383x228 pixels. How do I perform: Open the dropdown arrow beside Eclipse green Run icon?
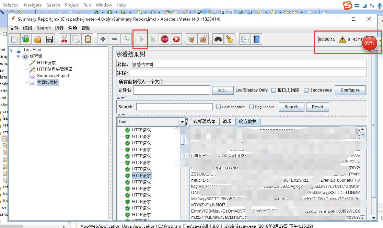(116, 12)
